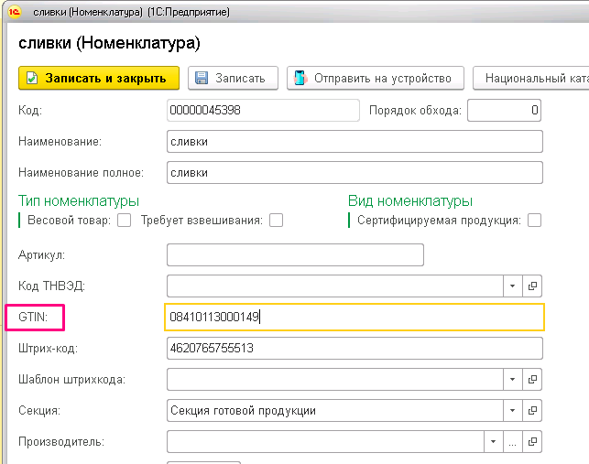Open the Секция dropdown list
The height and width of the screenshot is (464, 589).
(512, 410)
